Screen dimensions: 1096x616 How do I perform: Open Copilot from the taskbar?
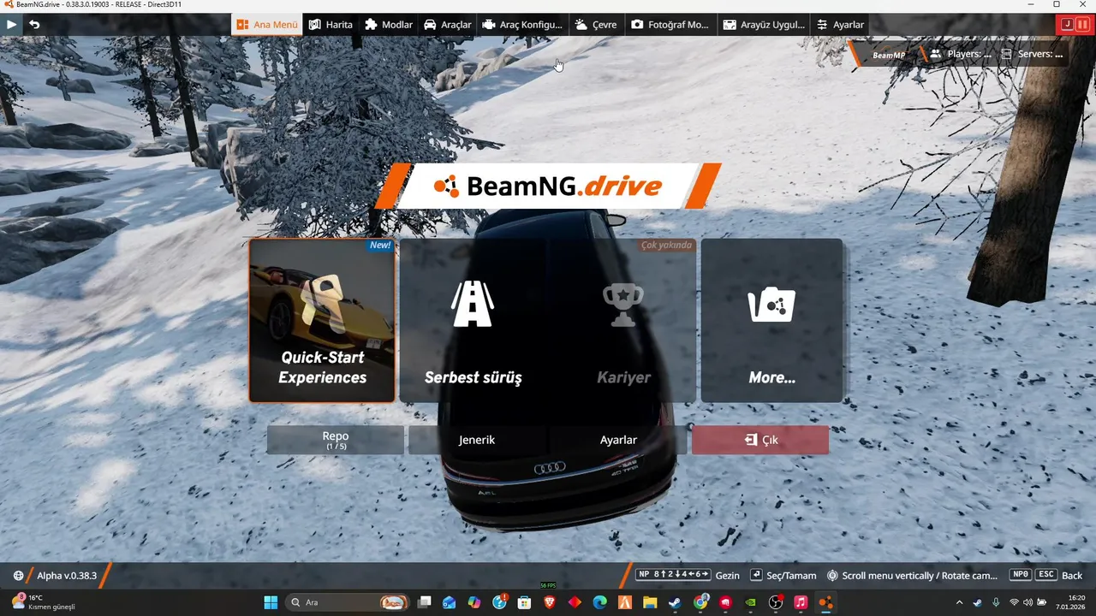click(x=474, y=602)
